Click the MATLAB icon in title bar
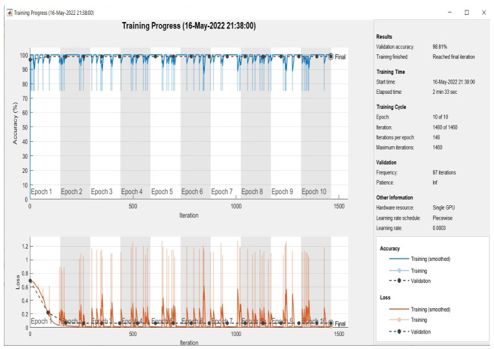The height and width of the screenshot is (349, 494). (10, 12)
